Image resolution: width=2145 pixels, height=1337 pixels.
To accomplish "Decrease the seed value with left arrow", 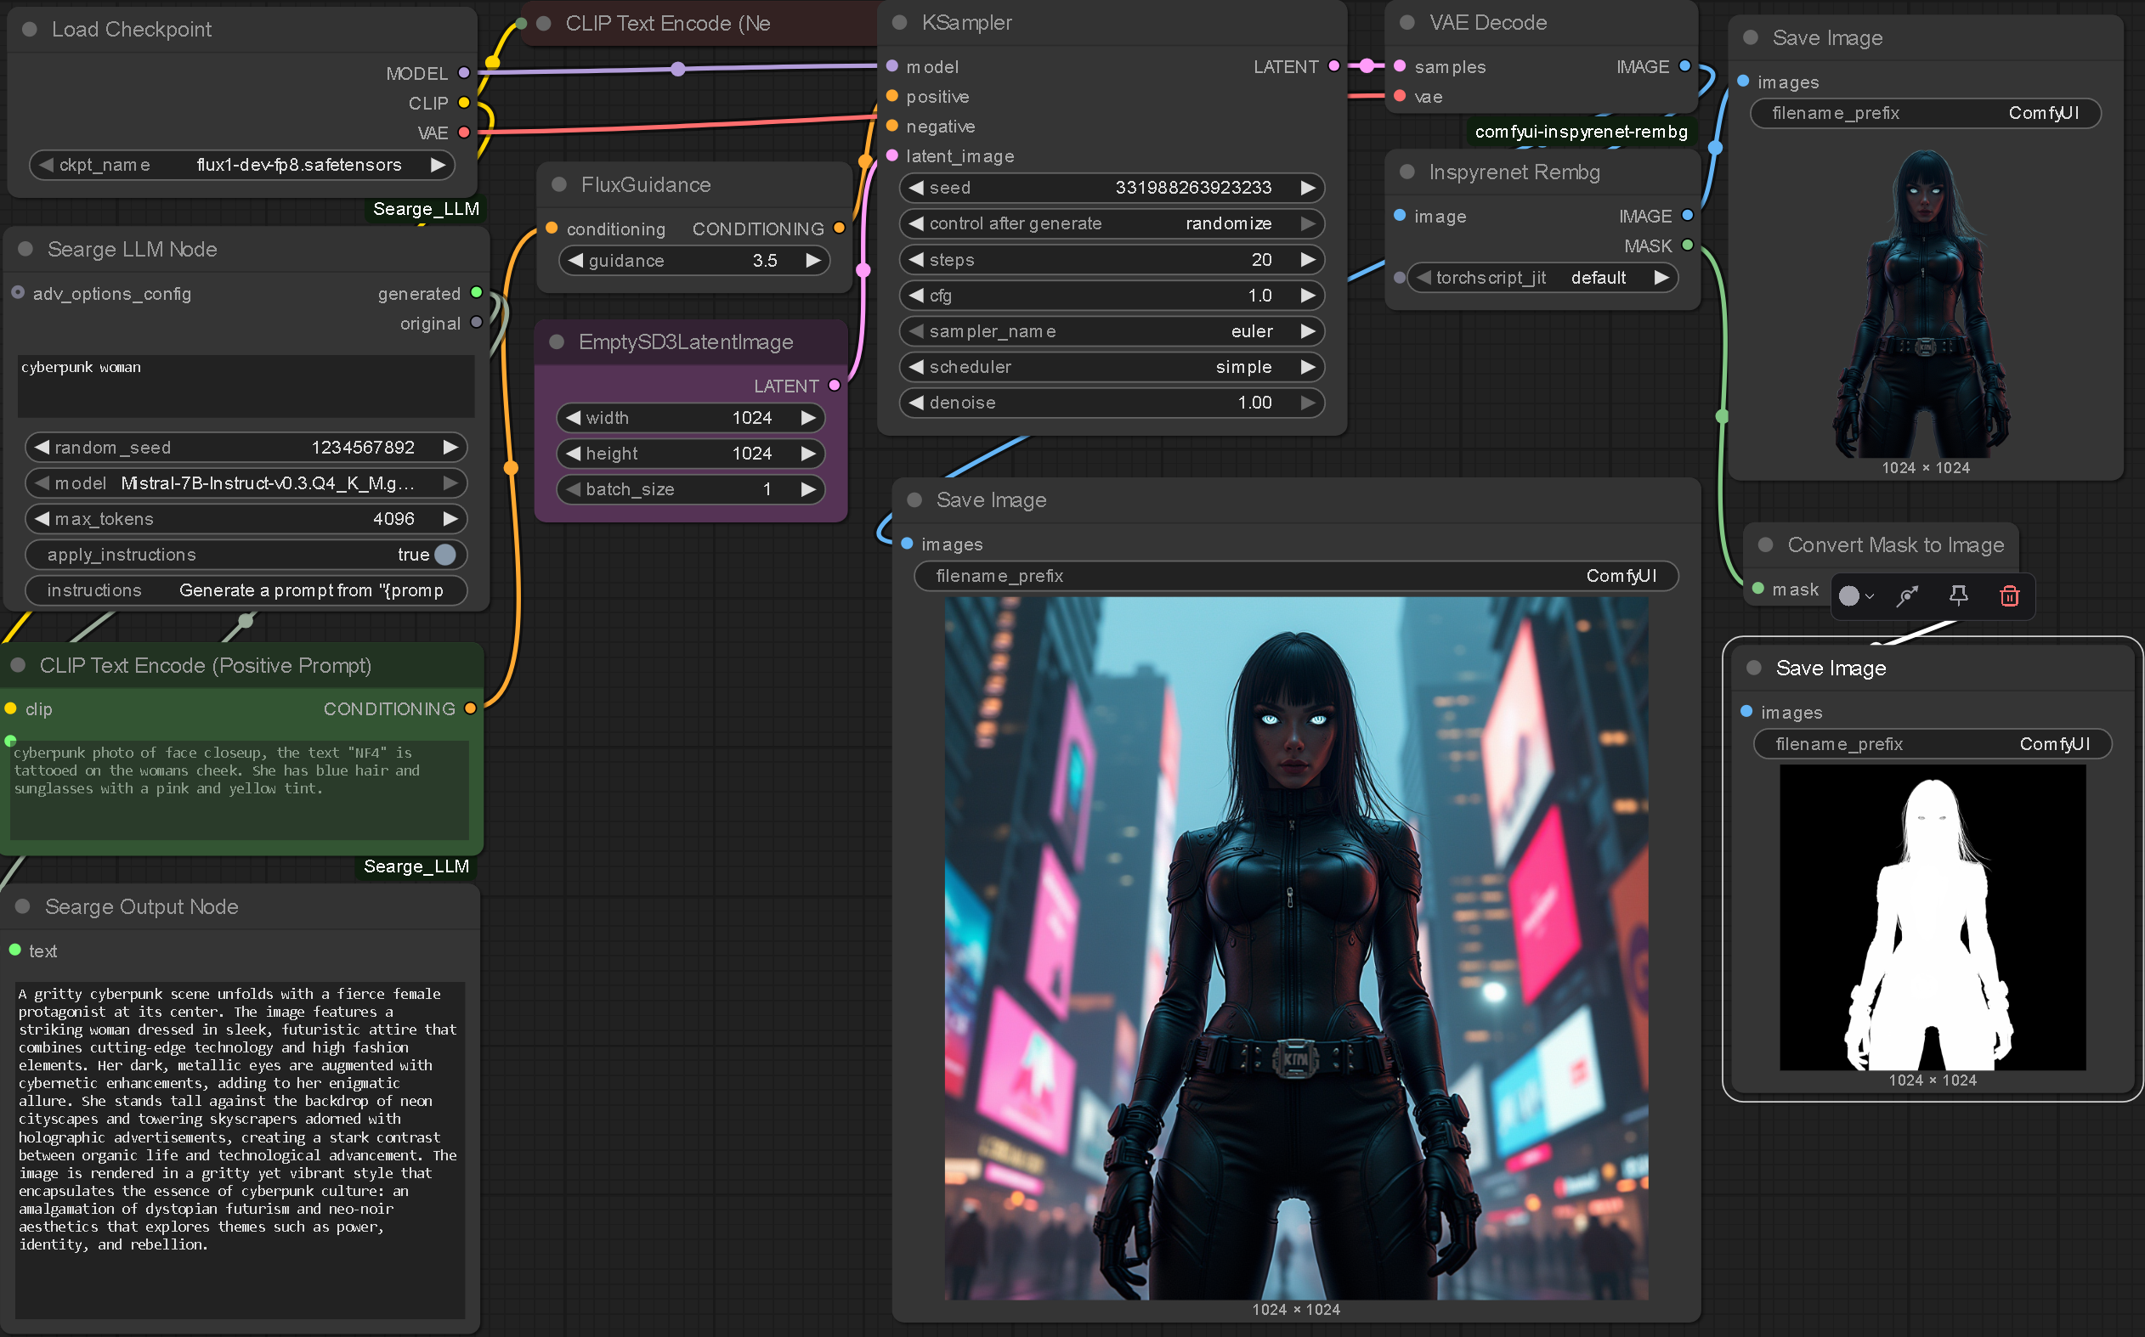I will 915,188.
